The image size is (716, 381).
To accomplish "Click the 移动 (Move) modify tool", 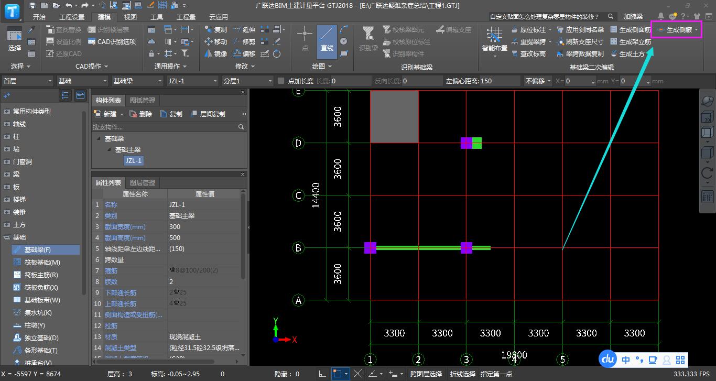I will [x=215, y=41].
